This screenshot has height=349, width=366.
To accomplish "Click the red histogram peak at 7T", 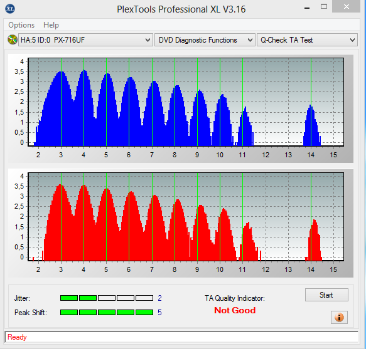I will pos(155,227).
